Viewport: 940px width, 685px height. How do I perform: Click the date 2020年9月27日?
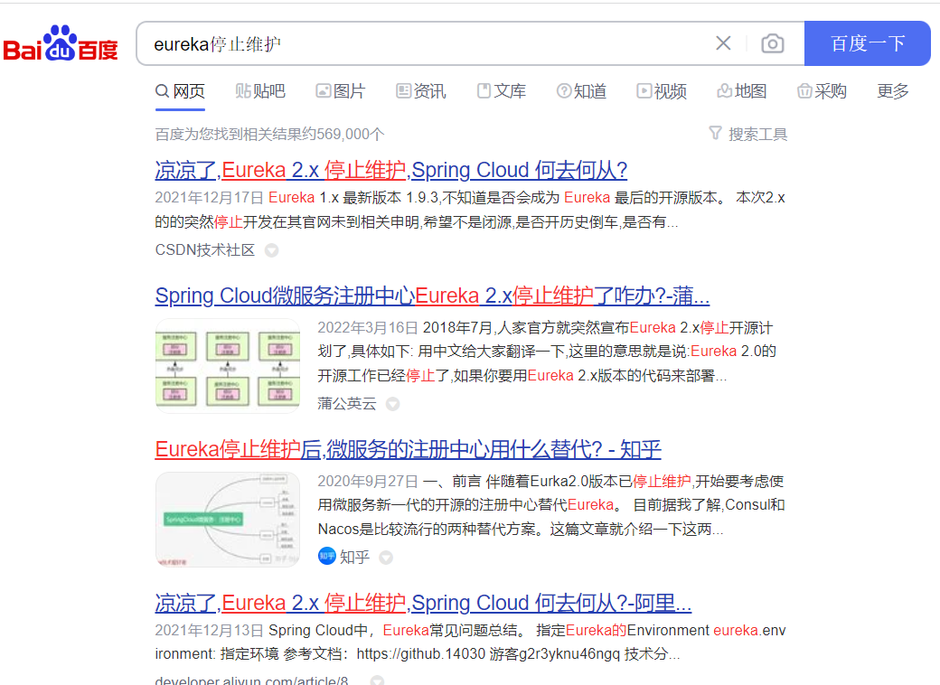[368, 482]
